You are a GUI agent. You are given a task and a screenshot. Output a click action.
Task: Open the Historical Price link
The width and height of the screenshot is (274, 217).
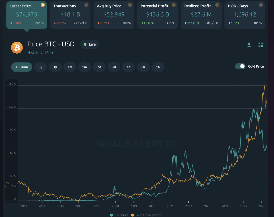coord(41,53)
